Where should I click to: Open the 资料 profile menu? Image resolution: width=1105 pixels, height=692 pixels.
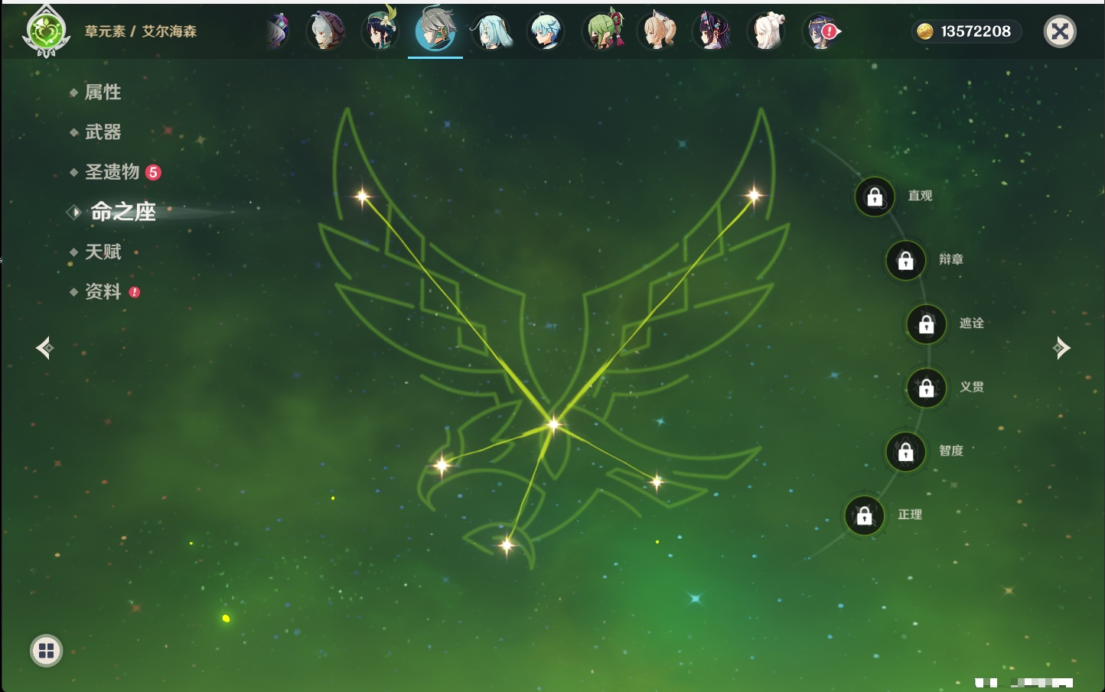point(103,291)
